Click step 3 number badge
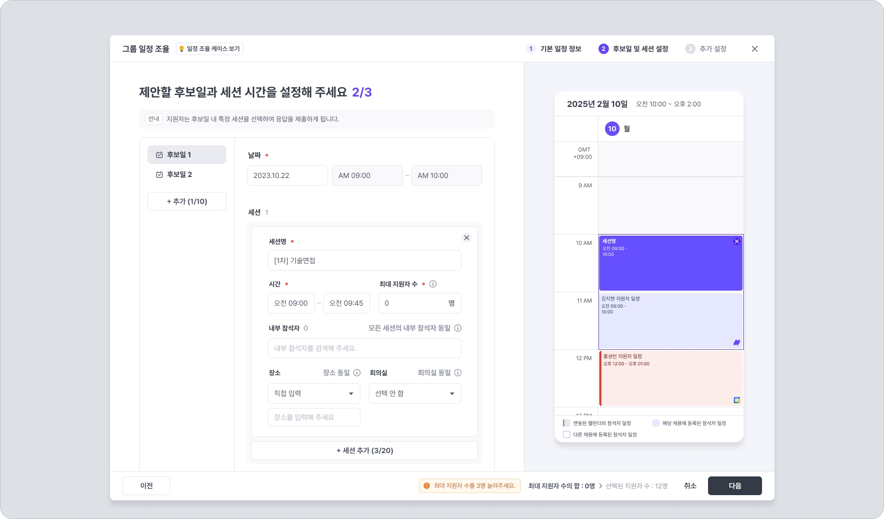Image resolution: width=884 pixels, height=519 pixels. [x=690, y=49]
